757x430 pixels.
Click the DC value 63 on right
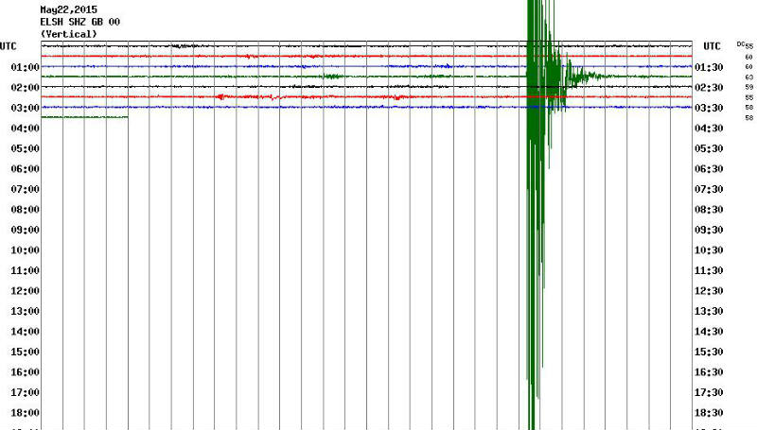748,77
